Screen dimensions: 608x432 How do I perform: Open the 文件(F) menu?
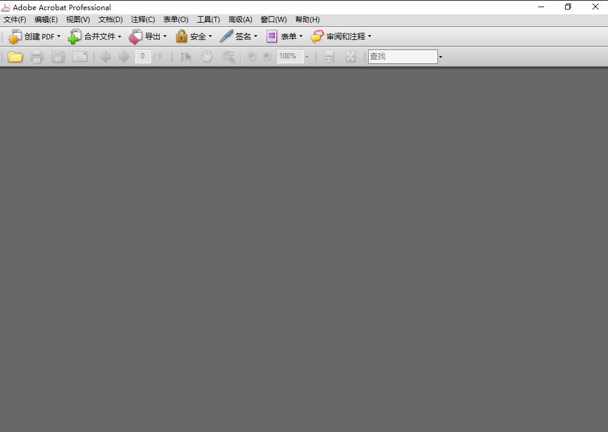pyautogui.click(x=15, y=19)
